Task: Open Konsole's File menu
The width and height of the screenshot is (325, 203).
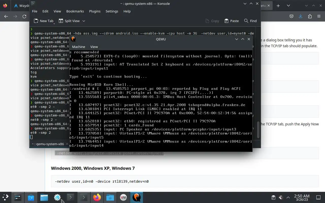Action: click(x=35, y=11)
